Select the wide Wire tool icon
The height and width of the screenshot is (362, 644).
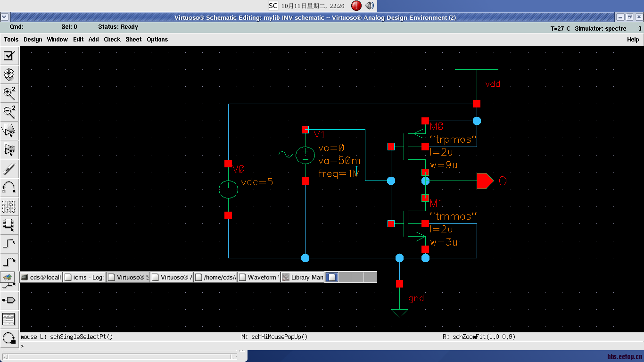pos(9,263)
